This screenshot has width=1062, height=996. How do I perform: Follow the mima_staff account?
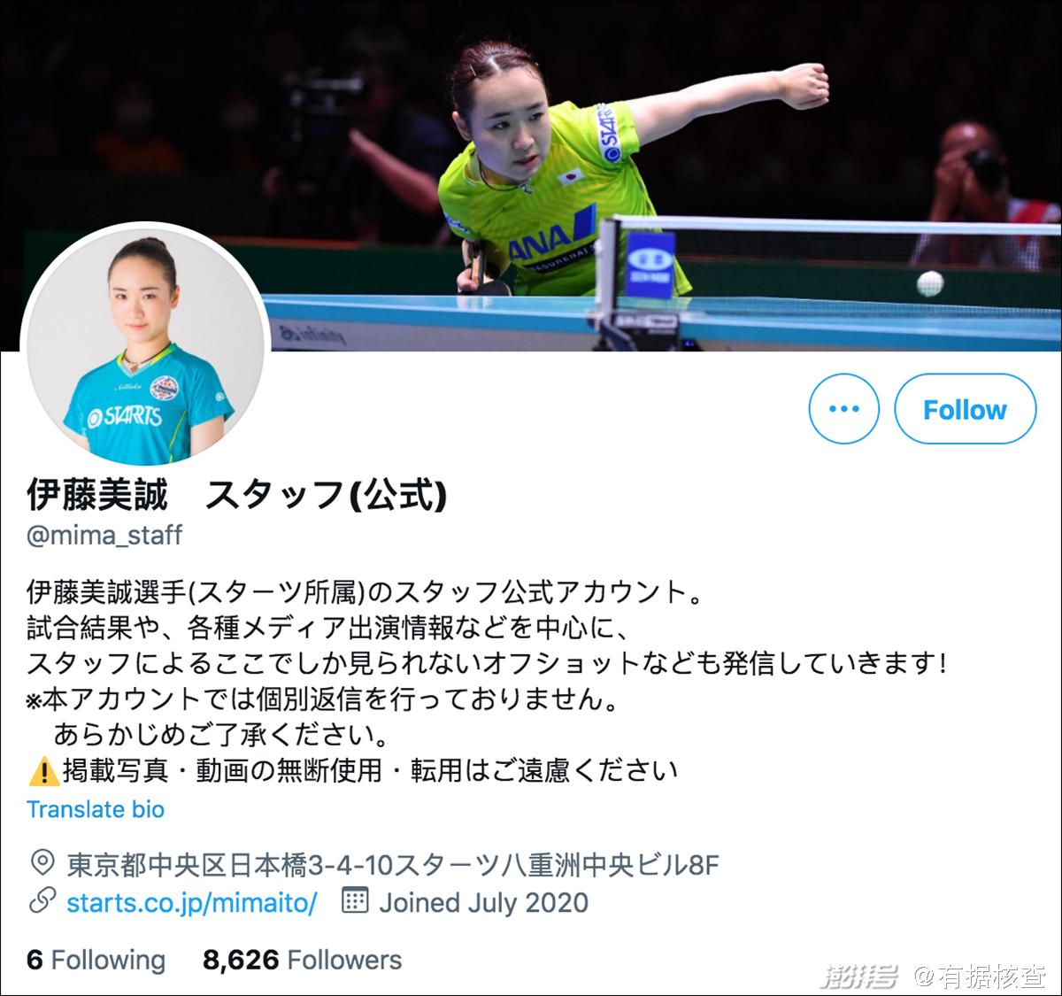tap(965, 409)
